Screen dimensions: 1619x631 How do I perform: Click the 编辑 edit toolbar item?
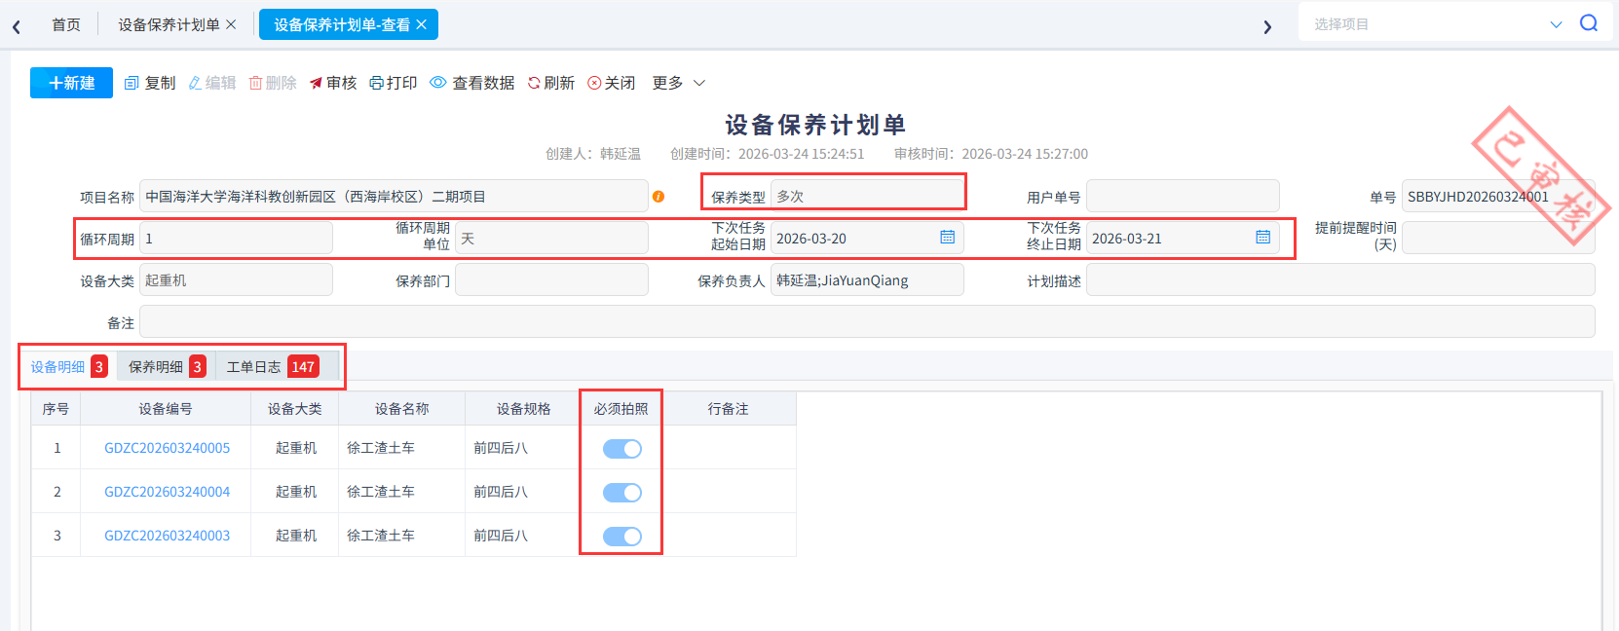coord(211,83)
